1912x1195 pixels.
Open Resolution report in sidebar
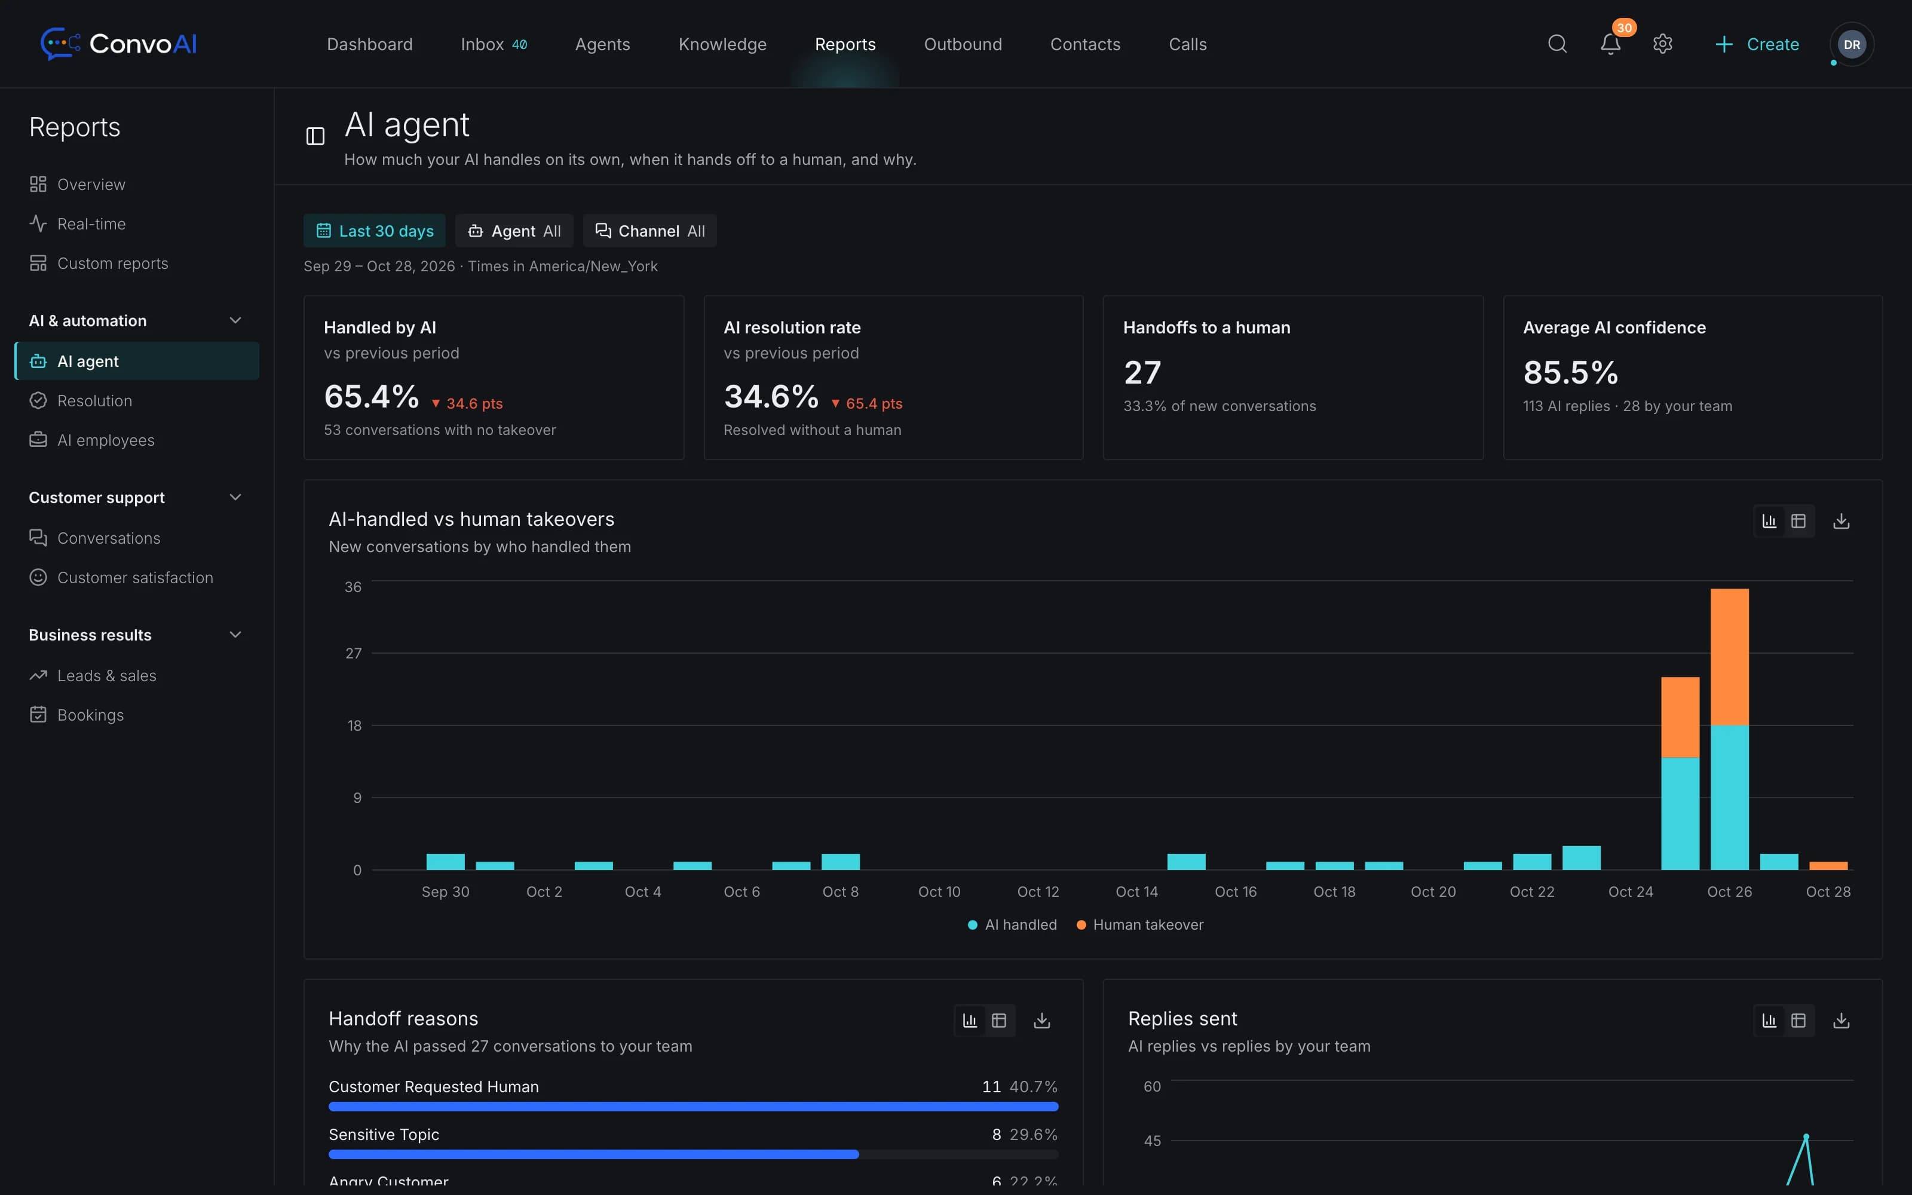click(x=136, y=401)
